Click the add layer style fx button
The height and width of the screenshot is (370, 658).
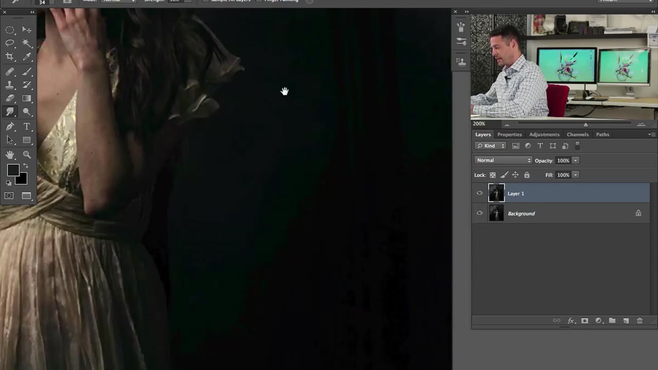click(571, 321)
